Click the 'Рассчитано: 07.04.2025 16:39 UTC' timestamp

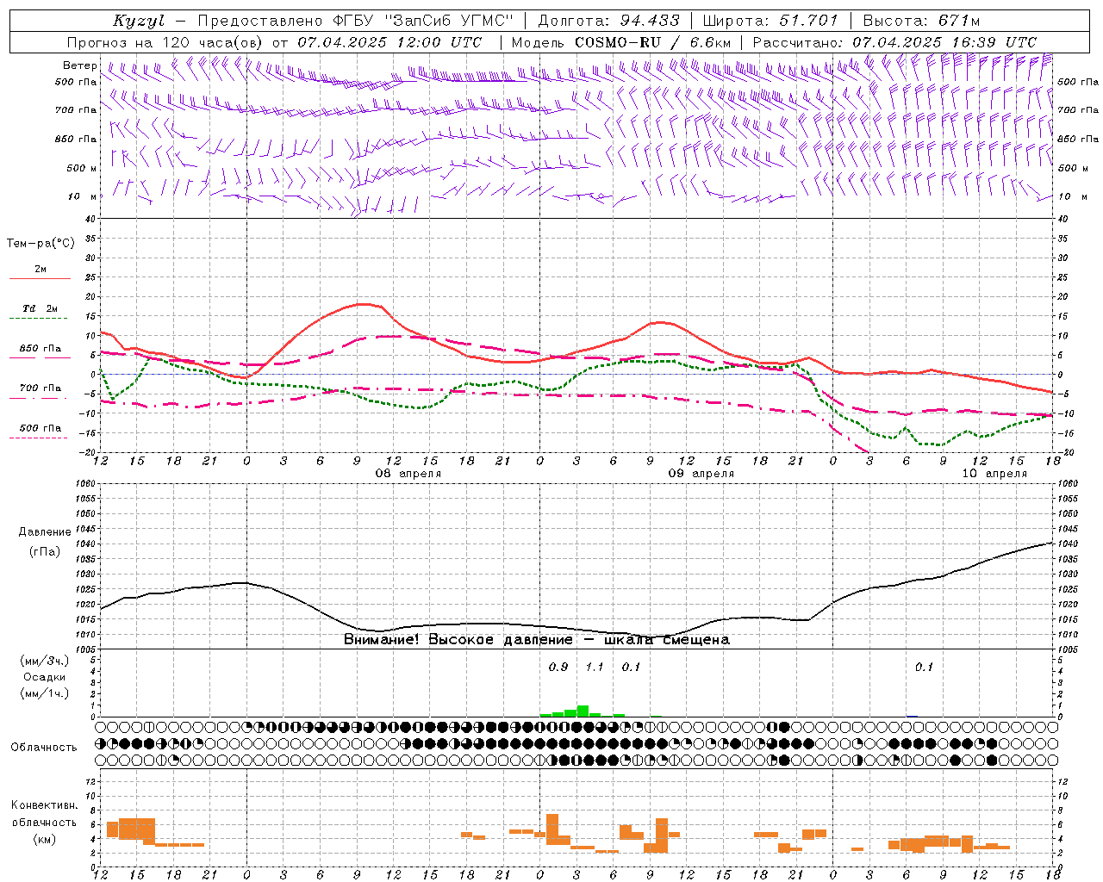894,42
